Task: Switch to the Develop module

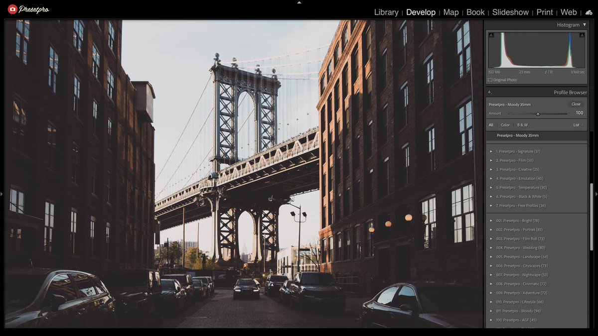Action: tap(421, 12)
